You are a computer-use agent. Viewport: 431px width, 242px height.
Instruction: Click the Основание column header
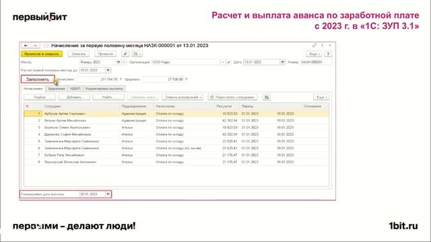click(x=312, y=106)
